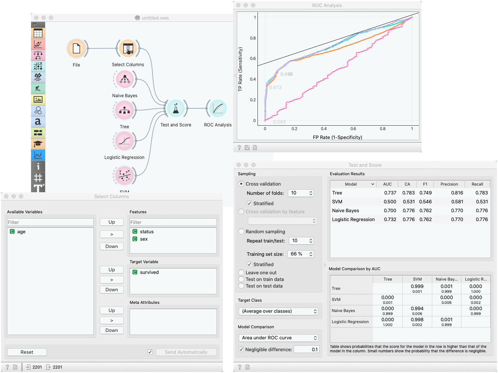Sort results by AUC column header

[387, 184]
